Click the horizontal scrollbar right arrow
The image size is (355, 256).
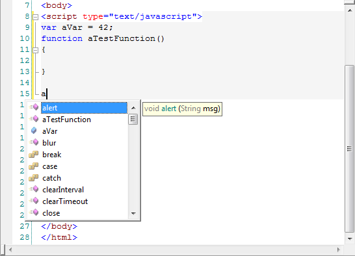pyautogui.click(x=339, y=250)
